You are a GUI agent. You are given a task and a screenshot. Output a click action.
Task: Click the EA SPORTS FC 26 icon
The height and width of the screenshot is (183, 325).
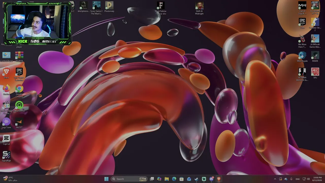click(x=315, y=8)
